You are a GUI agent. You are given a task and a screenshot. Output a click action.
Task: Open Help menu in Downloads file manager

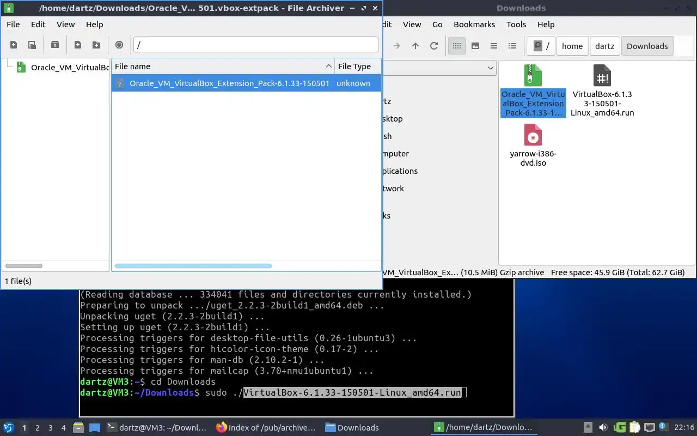[546, 25]
